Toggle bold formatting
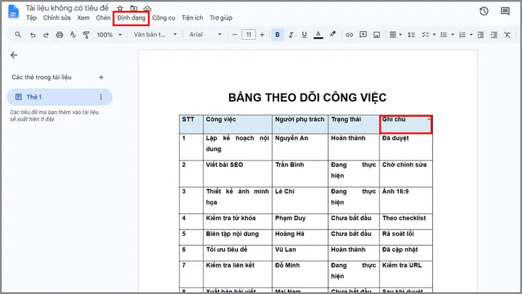Image resolution: width=522 pixels, height=294 pixels. click(277, 35)
